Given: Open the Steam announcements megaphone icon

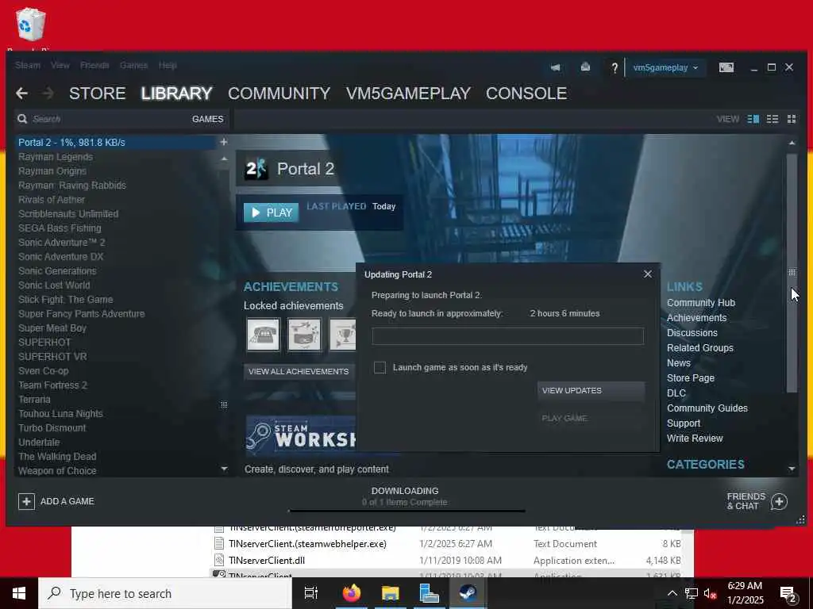Looking at the screenshot, I should (555, 67).
